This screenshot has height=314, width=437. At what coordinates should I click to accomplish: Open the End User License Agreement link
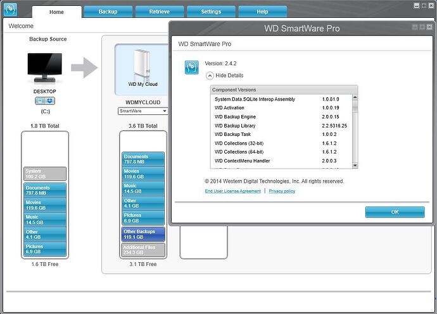[232, 191]
